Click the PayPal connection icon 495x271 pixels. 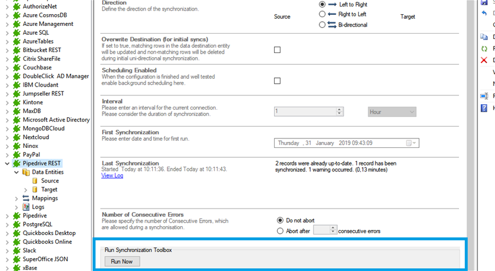click(16, 154)
